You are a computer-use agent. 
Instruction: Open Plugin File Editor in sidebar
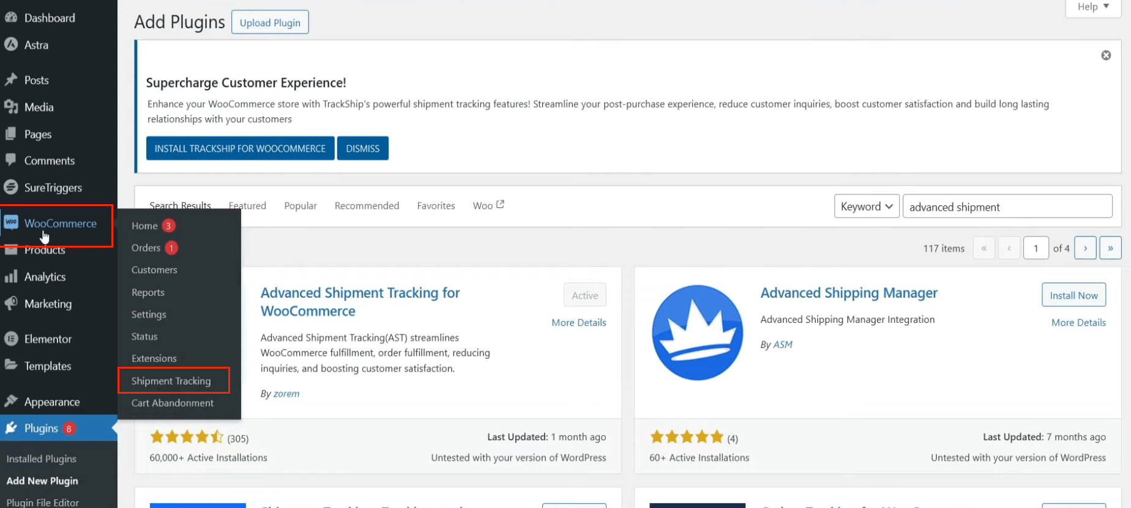click(x=43, y=502)
